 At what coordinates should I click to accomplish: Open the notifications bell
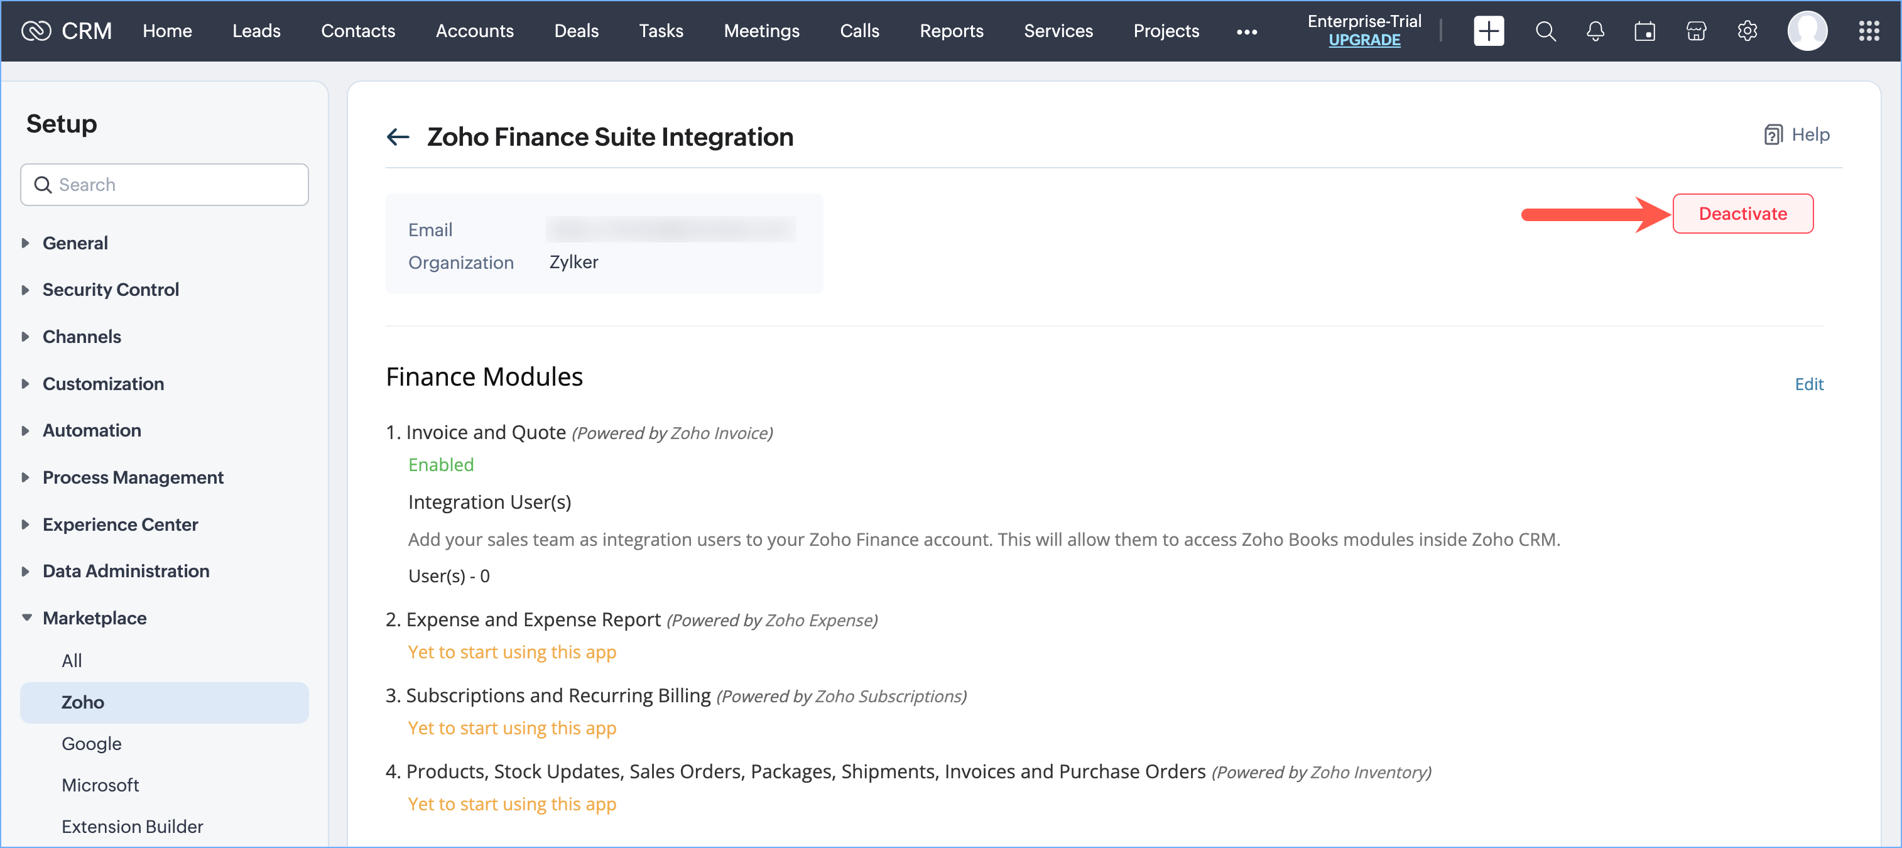[x=1595, y=31]
